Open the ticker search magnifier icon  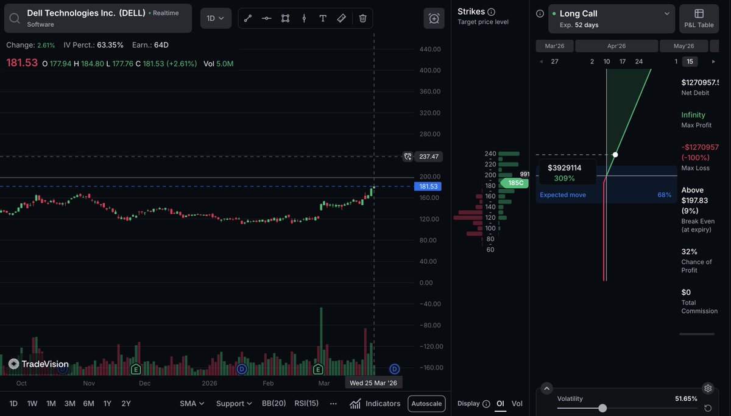coord(16,18)
